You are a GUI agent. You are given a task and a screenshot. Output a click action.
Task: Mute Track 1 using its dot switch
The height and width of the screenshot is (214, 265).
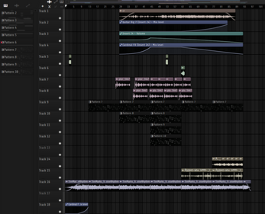coord(60,18)
